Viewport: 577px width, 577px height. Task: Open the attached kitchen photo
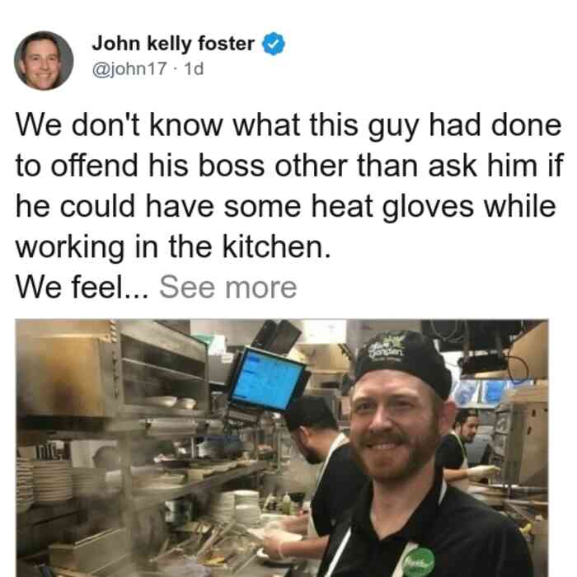point(282,448)
